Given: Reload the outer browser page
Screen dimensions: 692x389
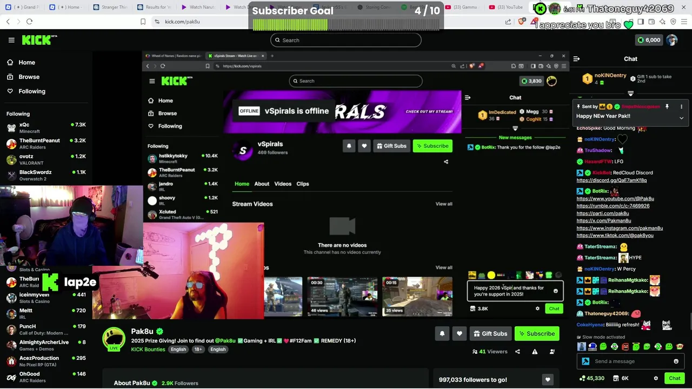Looking at the screenshot, I should tap(29, 22).
